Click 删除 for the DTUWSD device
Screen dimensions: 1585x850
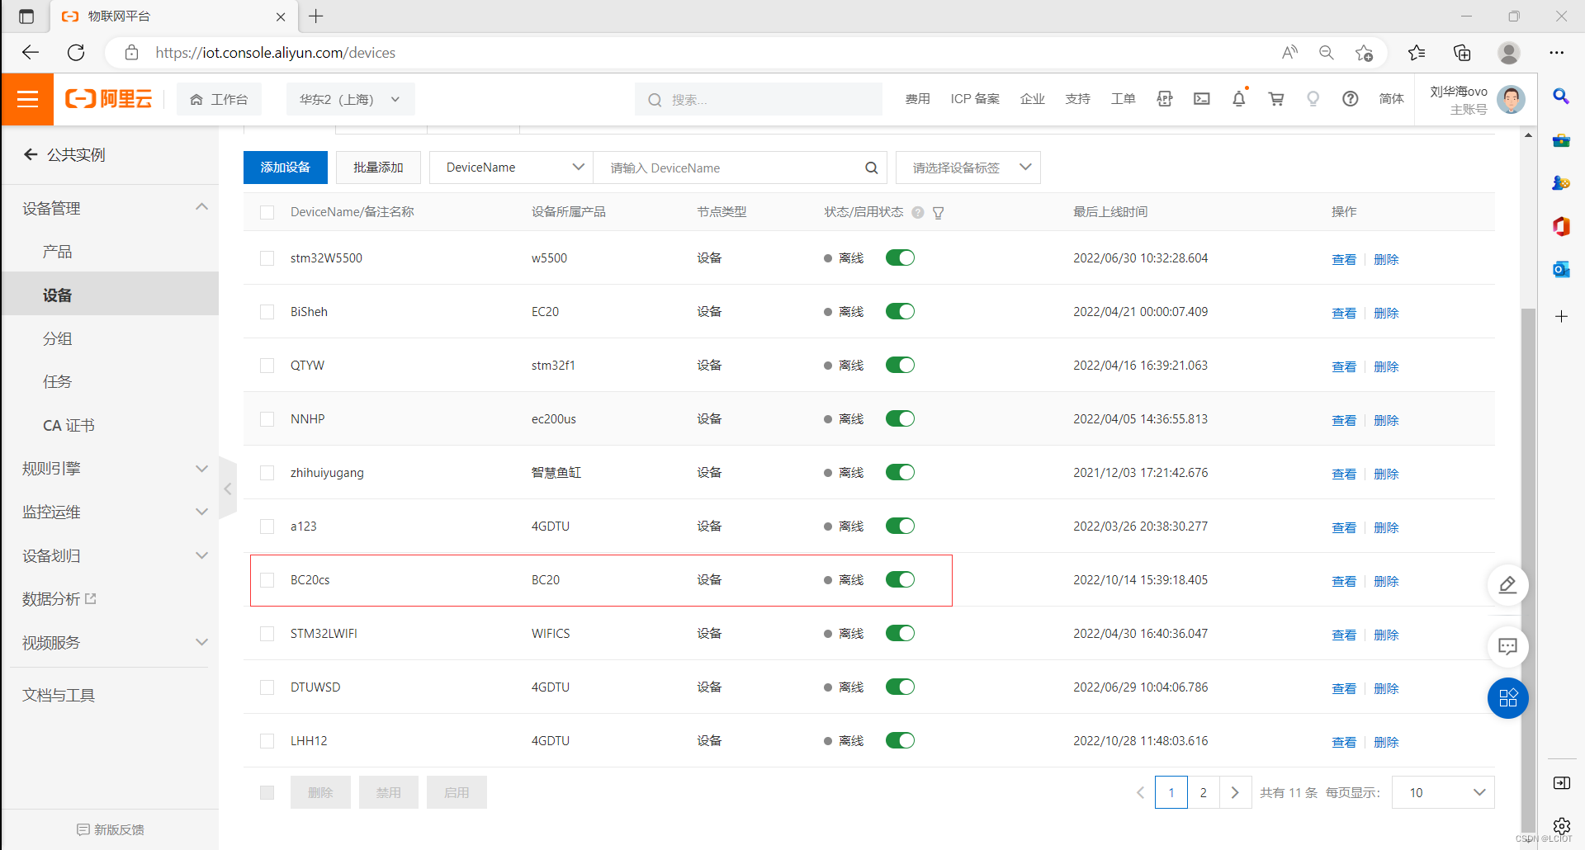pyautogui.click(x=1386, y=688)
